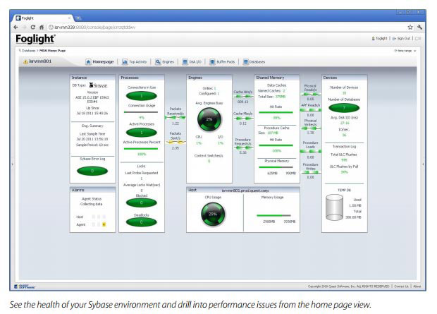Click the browser forward arrow

pyautogui.click(x=25, y=27)
